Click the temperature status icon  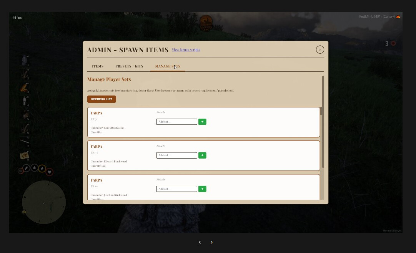click(x=20, y=171)
